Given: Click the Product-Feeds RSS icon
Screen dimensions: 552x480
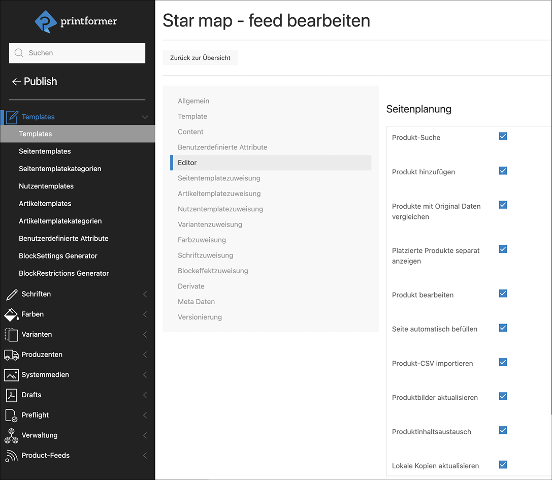Looking at the screenshot, I should (11, 456).
